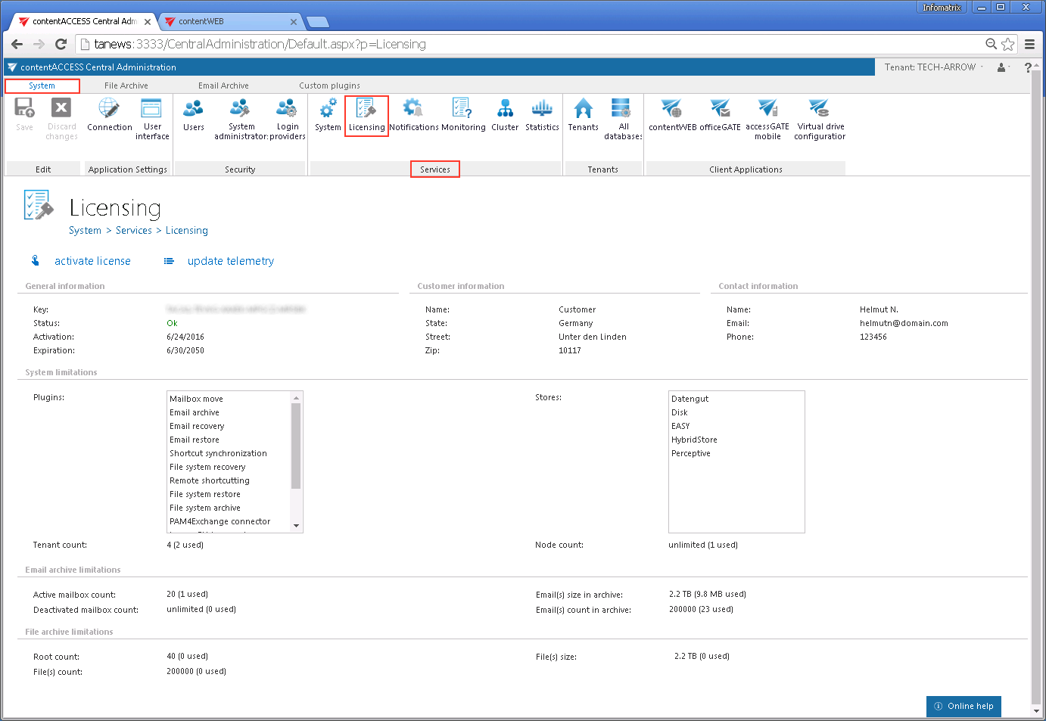Open accessGATE mobile settings
Image resolution: width=1046 pixels, height=721 pixels.
click(767, 119)
